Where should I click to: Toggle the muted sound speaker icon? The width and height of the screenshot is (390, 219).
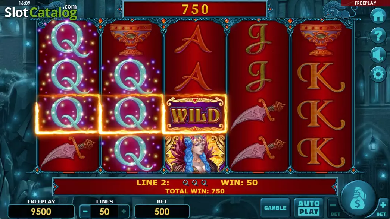pos(378,55)
